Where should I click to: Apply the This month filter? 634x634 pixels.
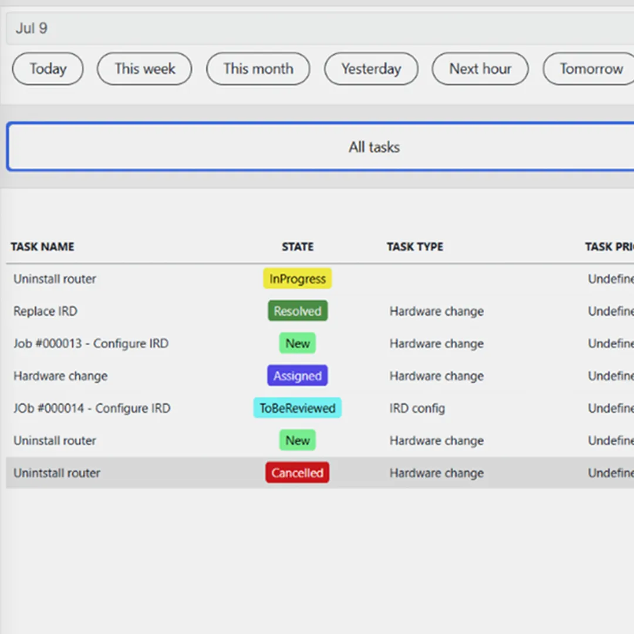pos(258,69)
